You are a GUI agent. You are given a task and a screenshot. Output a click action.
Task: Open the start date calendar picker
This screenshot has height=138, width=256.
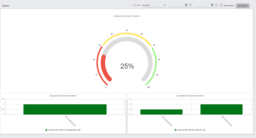tap(186, 5)
